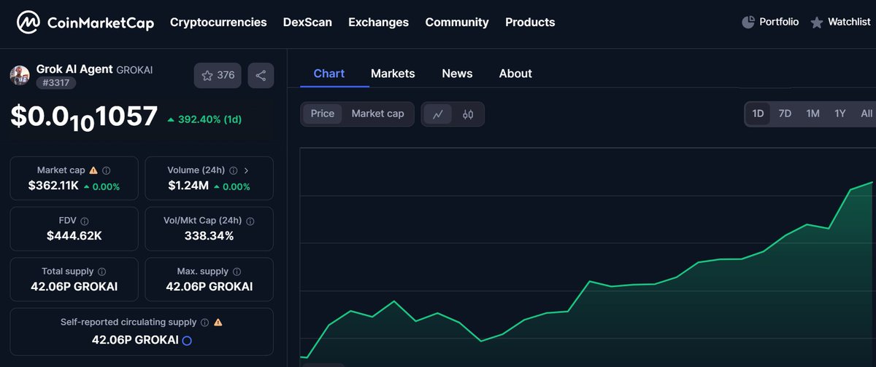Image resolution: width=876 pixels, height=367 pixels.
Task: Click the Market cap warning triangle icon
Action: tap(93, 170)
